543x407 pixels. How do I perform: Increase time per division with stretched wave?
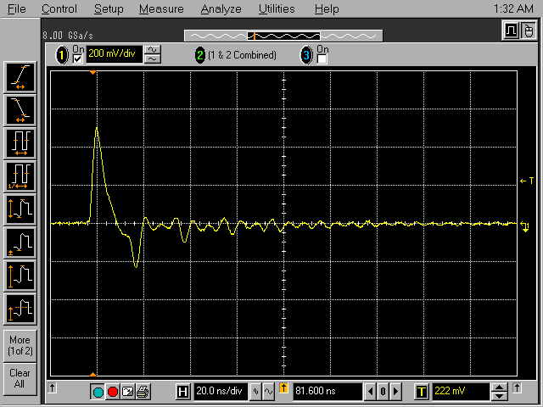click(x=268, y=392)
